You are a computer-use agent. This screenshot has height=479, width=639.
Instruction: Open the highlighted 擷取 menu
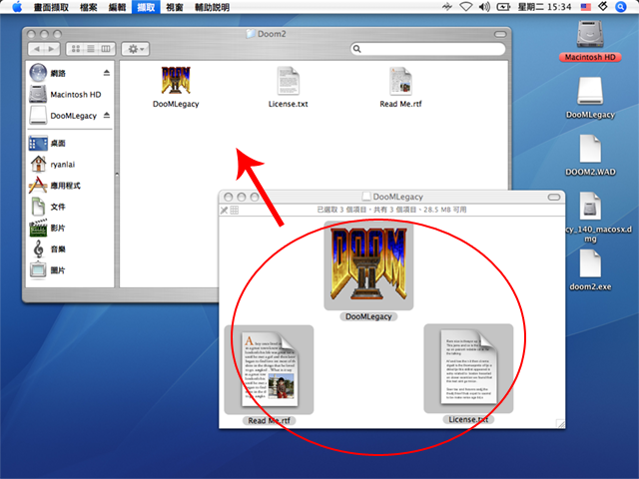coord(146,7)
